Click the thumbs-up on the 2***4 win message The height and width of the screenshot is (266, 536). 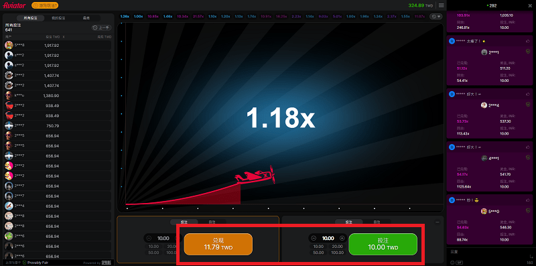coord(528,94)
